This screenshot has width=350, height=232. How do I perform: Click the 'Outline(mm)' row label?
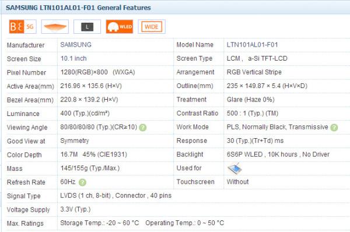[x=195, y=86]
